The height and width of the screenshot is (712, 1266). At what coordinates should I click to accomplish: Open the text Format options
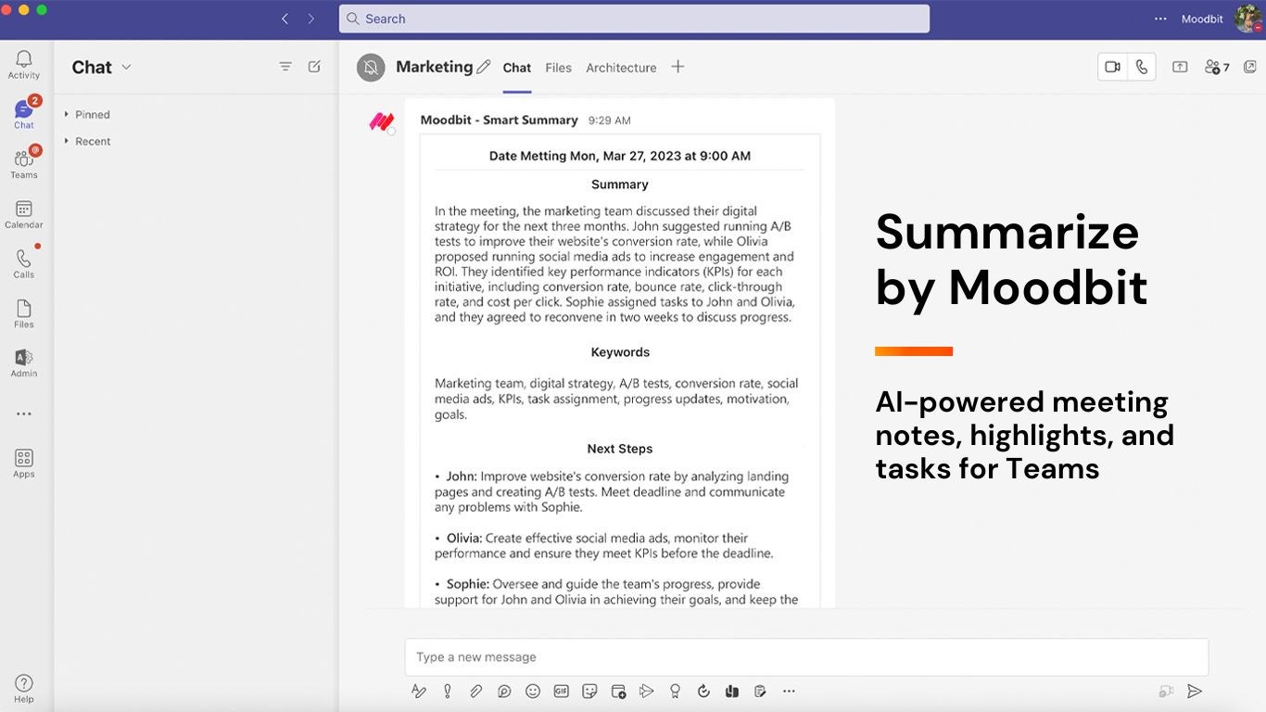point(419,691)
